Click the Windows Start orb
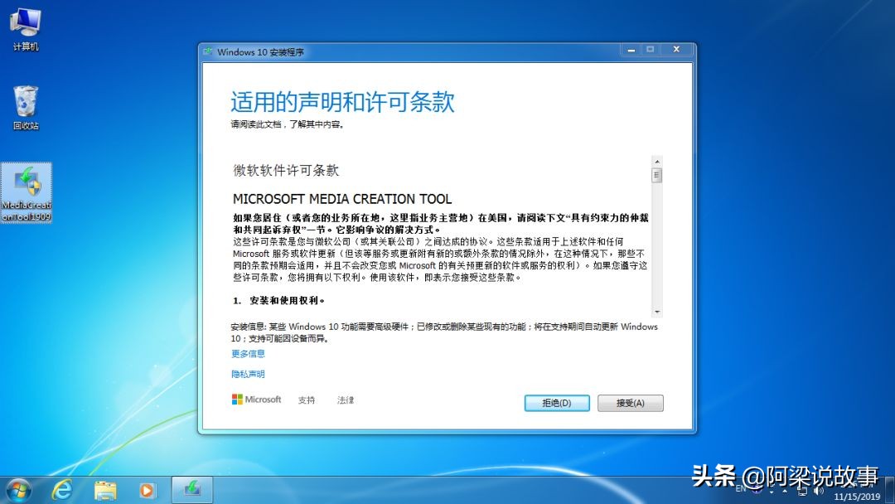 click(x=17, y=490)
